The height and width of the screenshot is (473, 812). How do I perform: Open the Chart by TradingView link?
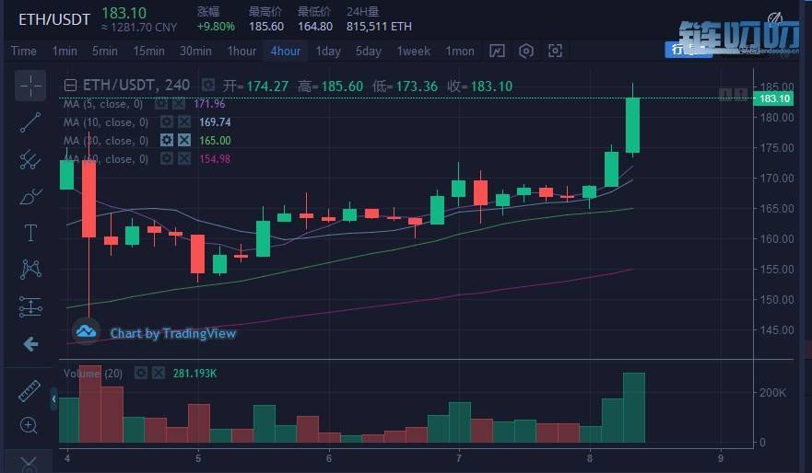[173, 333]
